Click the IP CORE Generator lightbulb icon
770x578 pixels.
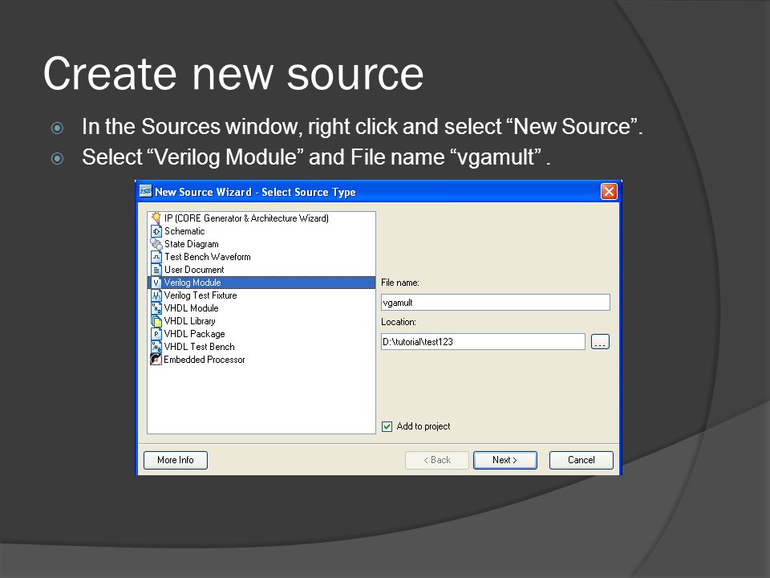click(x=156, y=218)
